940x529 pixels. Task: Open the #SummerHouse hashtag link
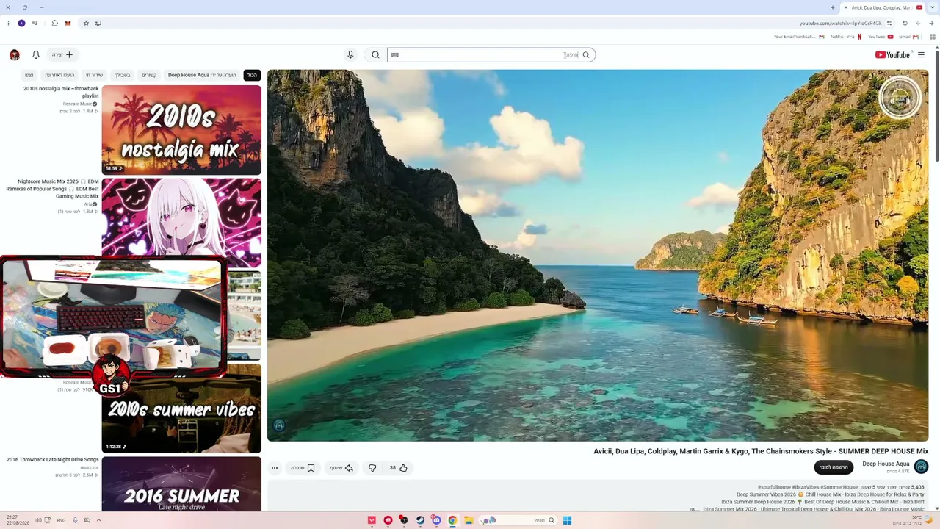pos(839,487)
